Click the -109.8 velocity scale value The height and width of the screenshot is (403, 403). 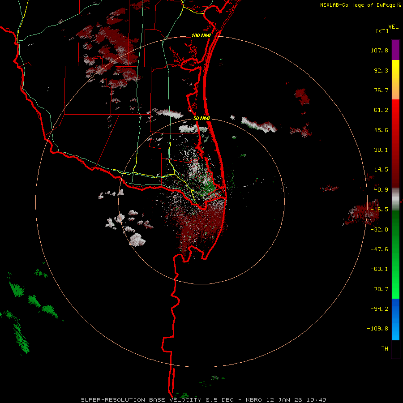coord(377,329)
